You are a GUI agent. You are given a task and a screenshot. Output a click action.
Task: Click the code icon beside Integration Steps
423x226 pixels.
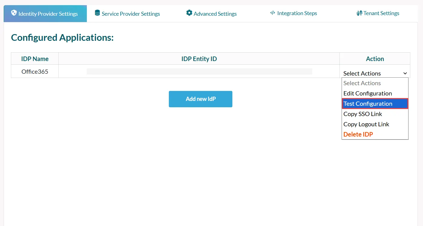click(x=272, y=13)
